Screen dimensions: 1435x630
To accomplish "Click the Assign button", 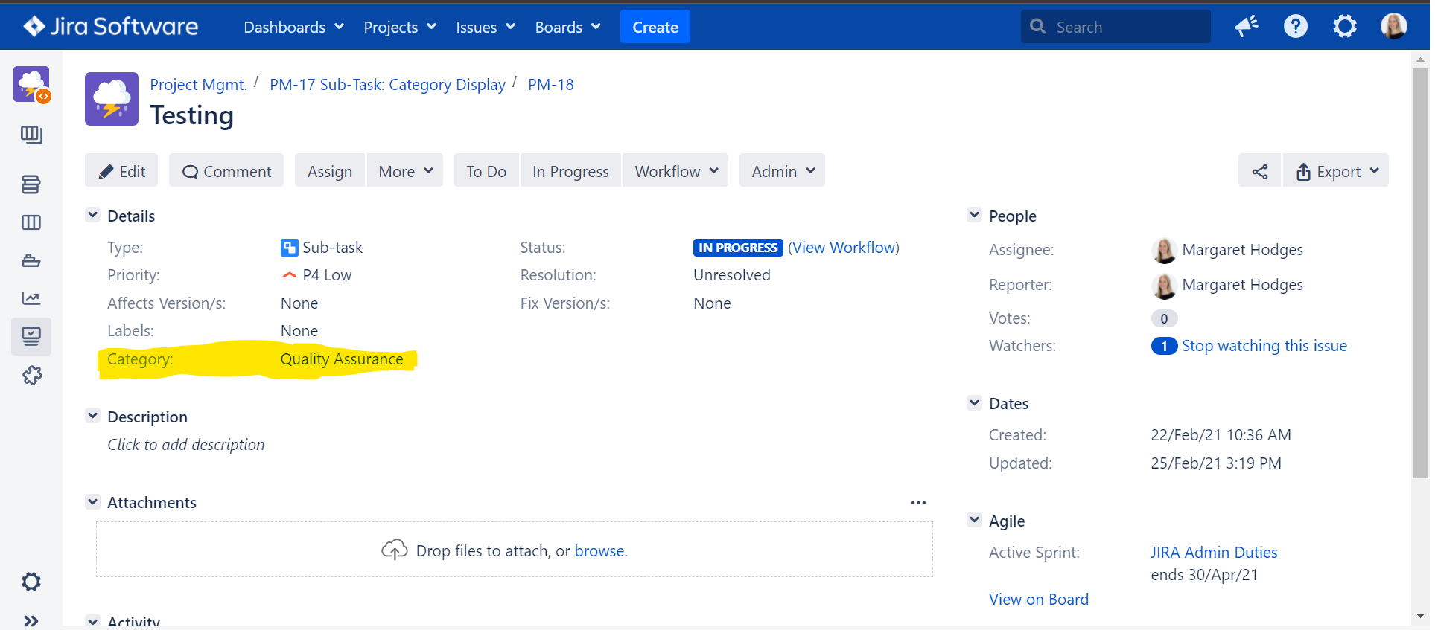I will 330,171.
